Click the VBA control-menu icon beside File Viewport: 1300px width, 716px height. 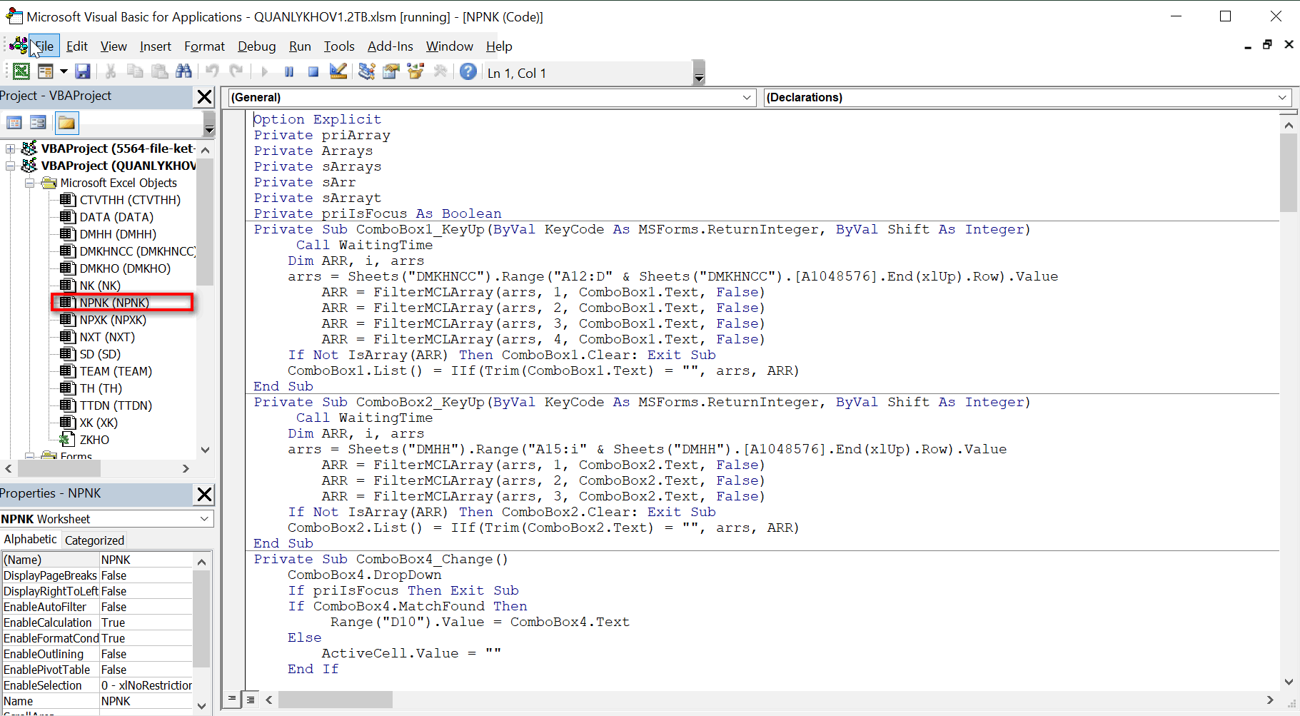coord(19,46)
